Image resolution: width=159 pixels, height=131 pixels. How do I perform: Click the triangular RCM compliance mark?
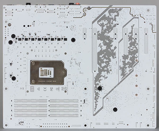pyautogui.click(x=38, y=89)
